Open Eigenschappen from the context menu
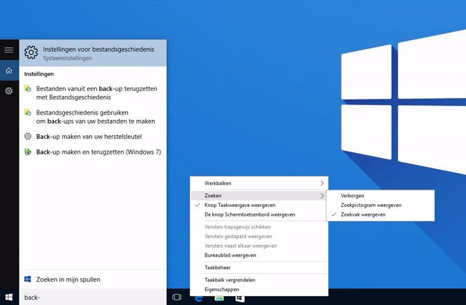This screenshot has height=305, width=466. tap(259, 289)
